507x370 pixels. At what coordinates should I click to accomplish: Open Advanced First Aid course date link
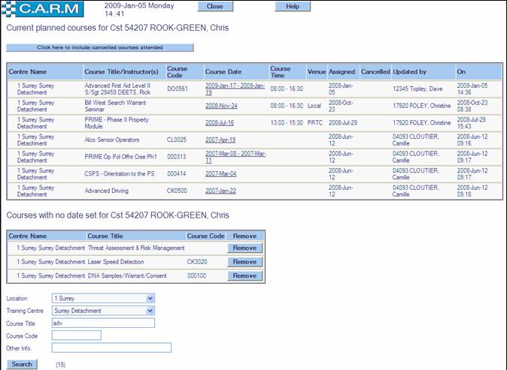(235, 89)
